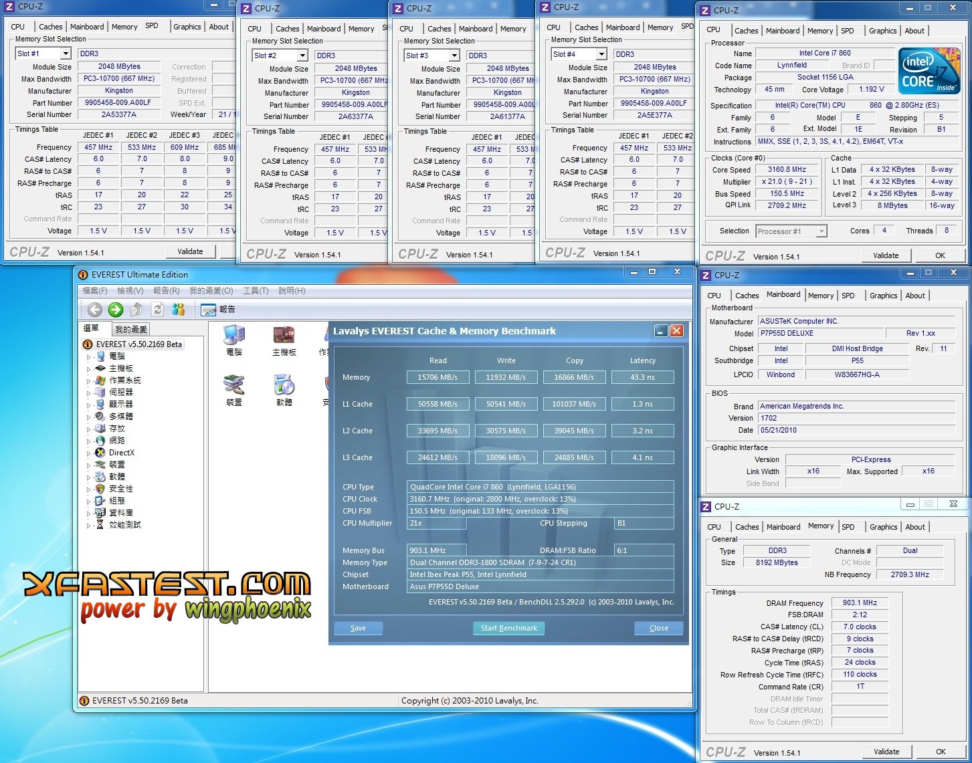Switch to 我的最愛 favorites tab in EVEREST sidebar
This screenshot has height=763, width=972.
coord(130,330)
